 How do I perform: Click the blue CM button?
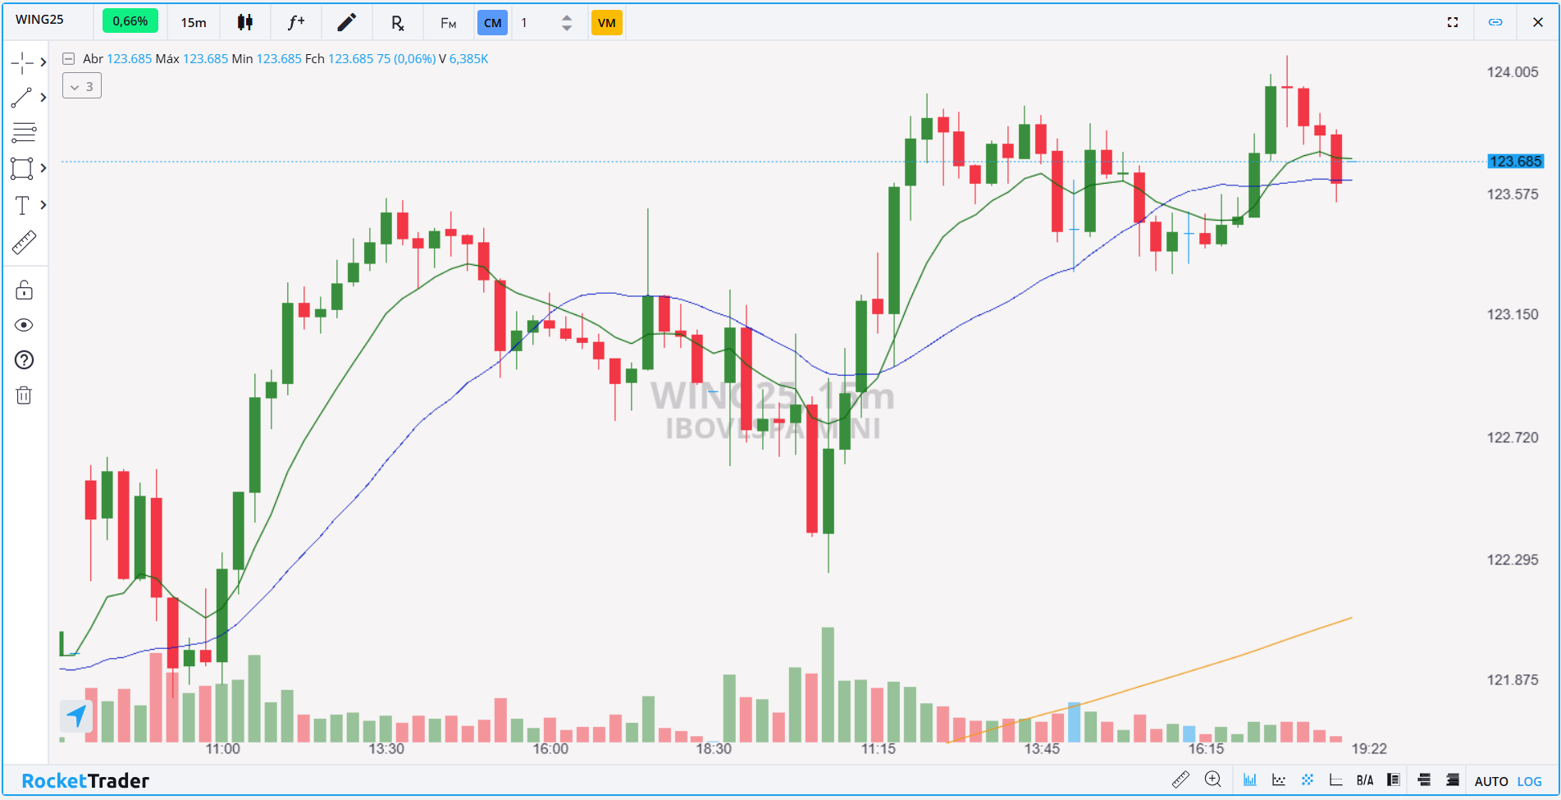click(492, 23)
